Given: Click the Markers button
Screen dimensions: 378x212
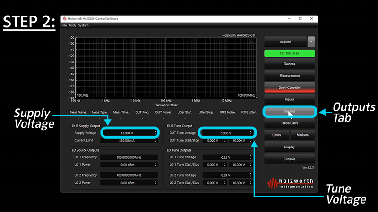Looking at the screenshot, I should coord(302,135).
